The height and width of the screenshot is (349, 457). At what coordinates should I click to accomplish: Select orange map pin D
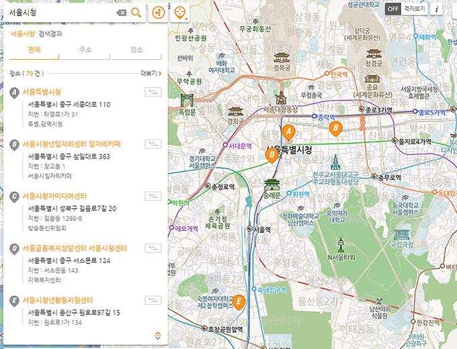click(272, 155)
